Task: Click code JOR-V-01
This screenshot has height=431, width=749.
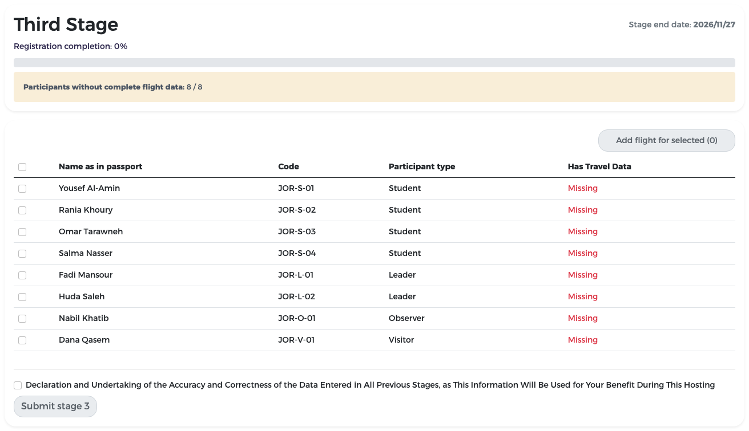Action: 296,340
